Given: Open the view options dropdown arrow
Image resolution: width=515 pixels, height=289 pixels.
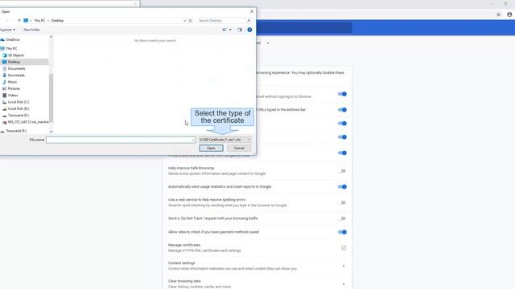Looking at the screenshot, I should (x=230, y=30).
